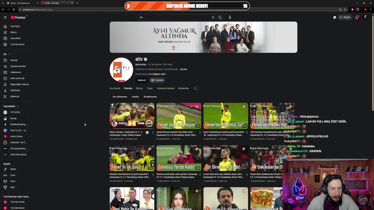Open Abonelikler in the sidebar
This screenshot has height=210, width=374.
[15, 38]
